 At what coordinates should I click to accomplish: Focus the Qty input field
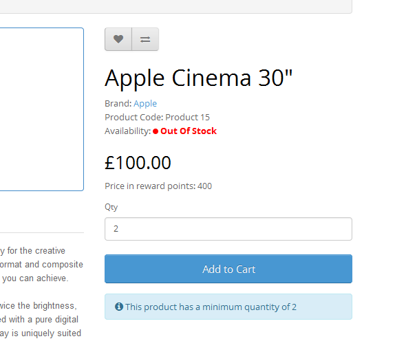pyautogui.click(x=228, y=229)
